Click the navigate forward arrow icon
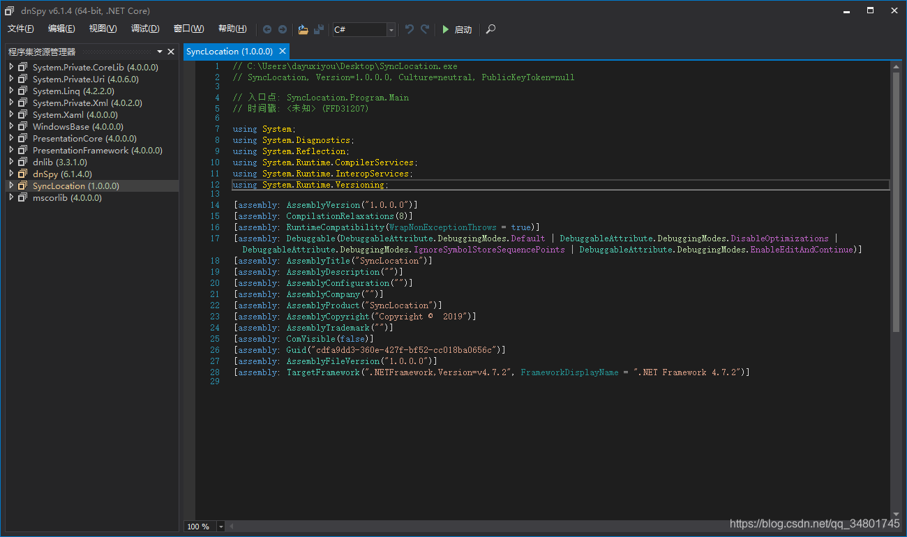The height and width of the screenshot is (537, 907). coord(283,29)
